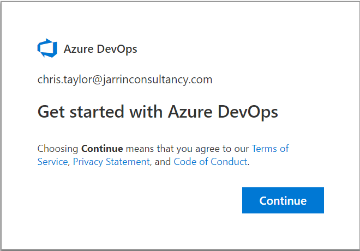This screenshot has width=360, height=251.
Task: Click the word 'and' before Code of Conduct
Action: pyautogui.click(x=163, y=162)
